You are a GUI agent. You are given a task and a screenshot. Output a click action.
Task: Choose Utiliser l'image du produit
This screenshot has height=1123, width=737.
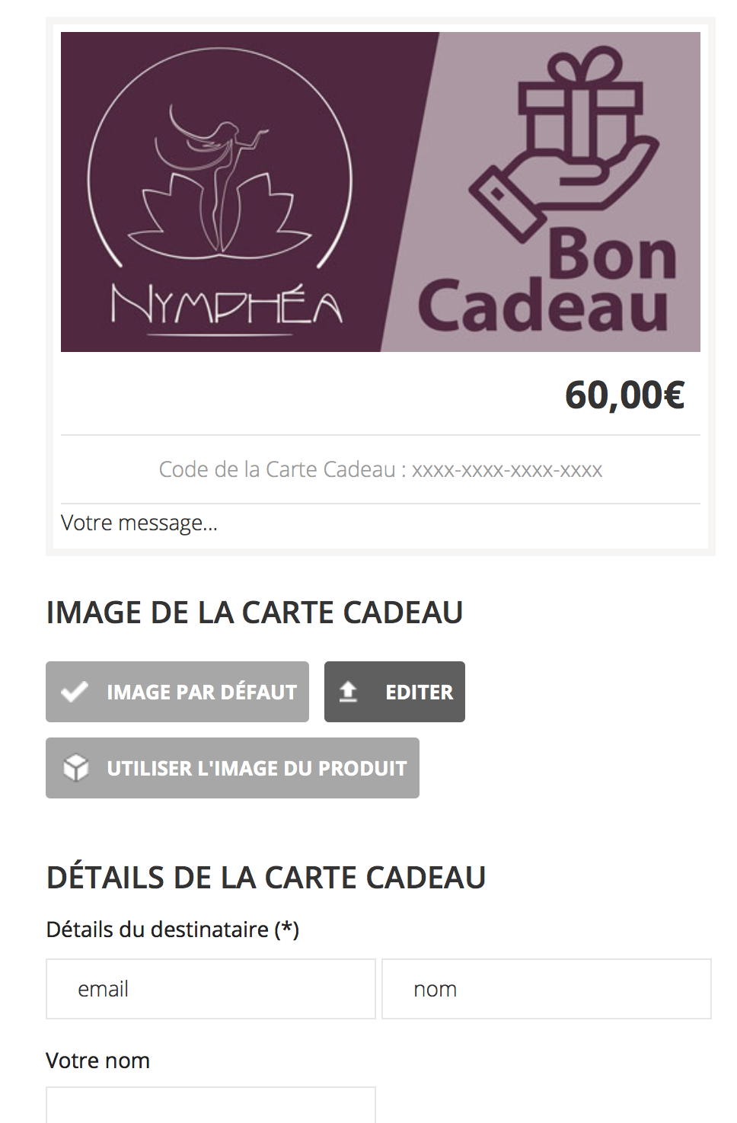tap(232, 768)
